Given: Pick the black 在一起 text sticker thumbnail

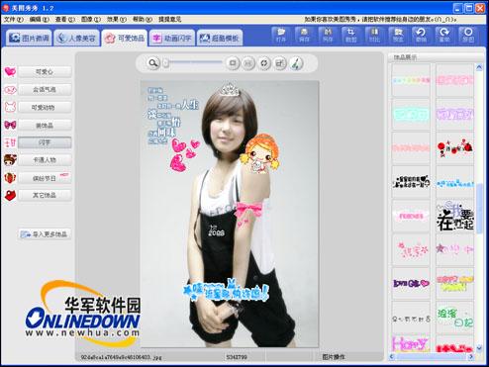Looking at the screenshot, I should pyautogui.click(x=455, y=216).
